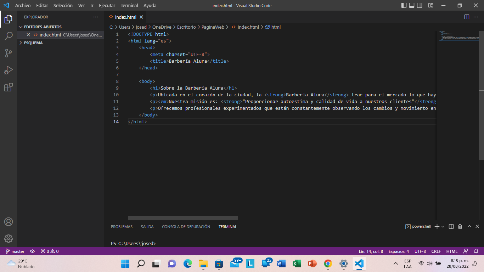Toggle primary side bar layout button
Viewport: 484px width, 272px height.
pos(404,5)
